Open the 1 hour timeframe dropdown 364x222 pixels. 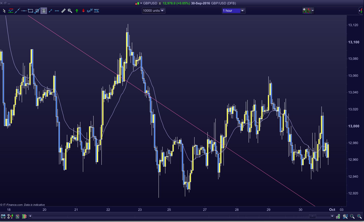click(242, 11)
